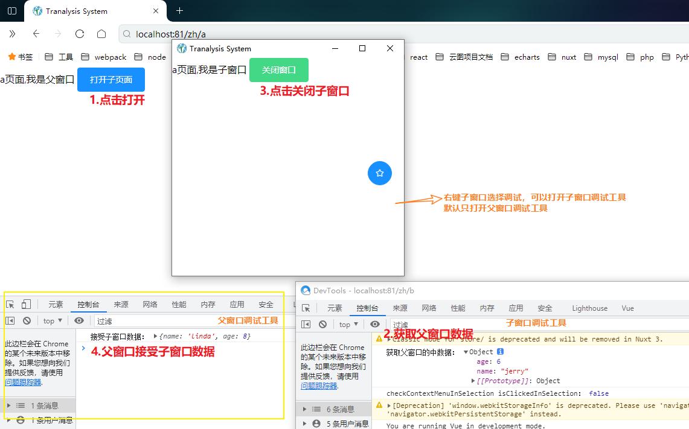The image size is (689, 429).
Task: Click the 问题跟踪器 link in parent DevTools sidebar
Action: click(x=23, y=382)
